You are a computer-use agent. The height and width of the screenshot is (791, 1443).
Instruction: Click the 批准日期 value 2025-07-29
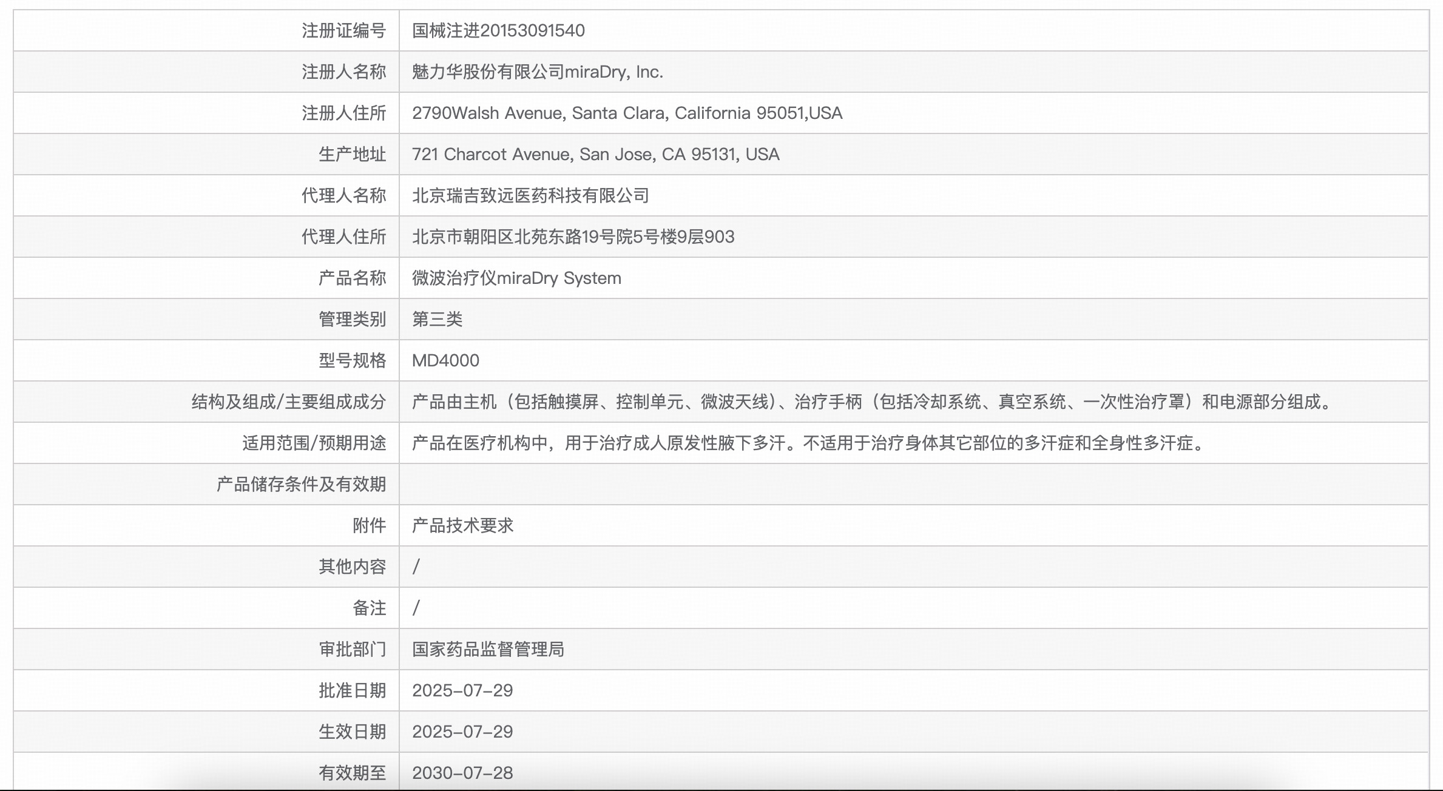(x=462, y=691)
